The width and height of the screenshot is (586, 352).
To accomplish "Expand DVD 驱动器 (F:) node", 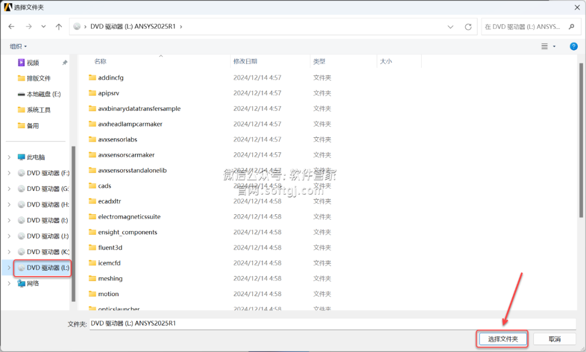I will click(9, 173).
